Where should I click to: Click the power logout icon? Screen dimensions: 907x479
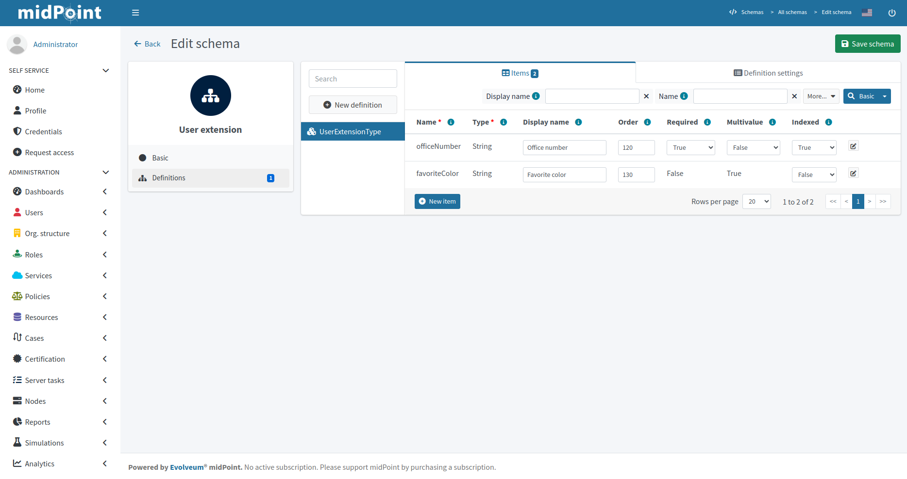(x=891, y=13)
